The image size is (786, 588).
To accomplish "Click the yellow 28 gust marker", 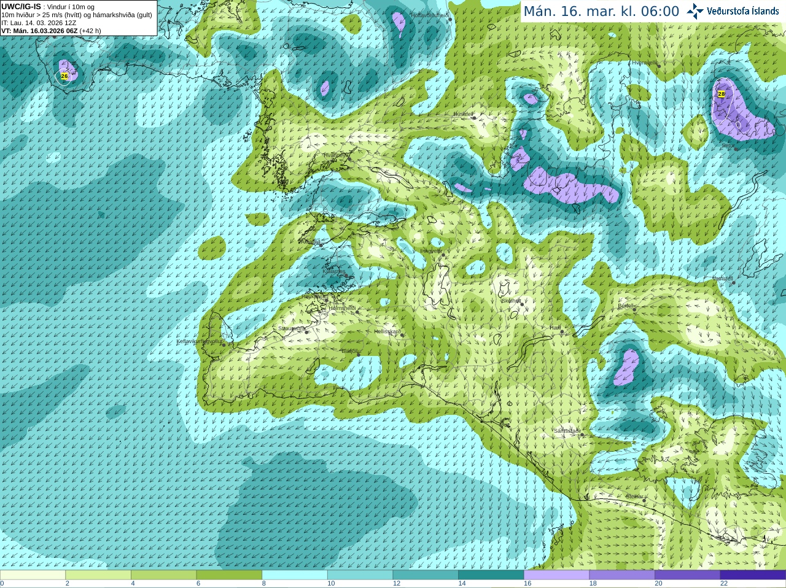I will tap(722, 94).
